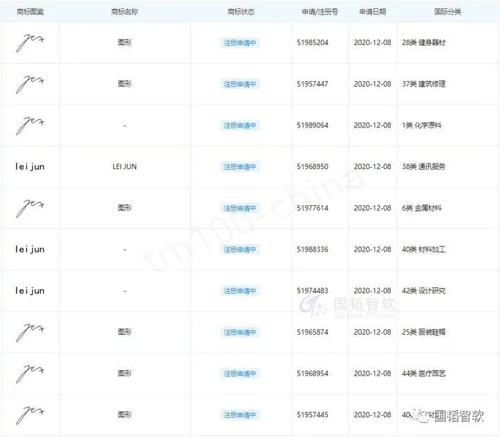This screenshot has height=438, width=500.
Task: Click 注册申请中 status for 51985204
Action: pyautogui.click(x=240, y=43)
